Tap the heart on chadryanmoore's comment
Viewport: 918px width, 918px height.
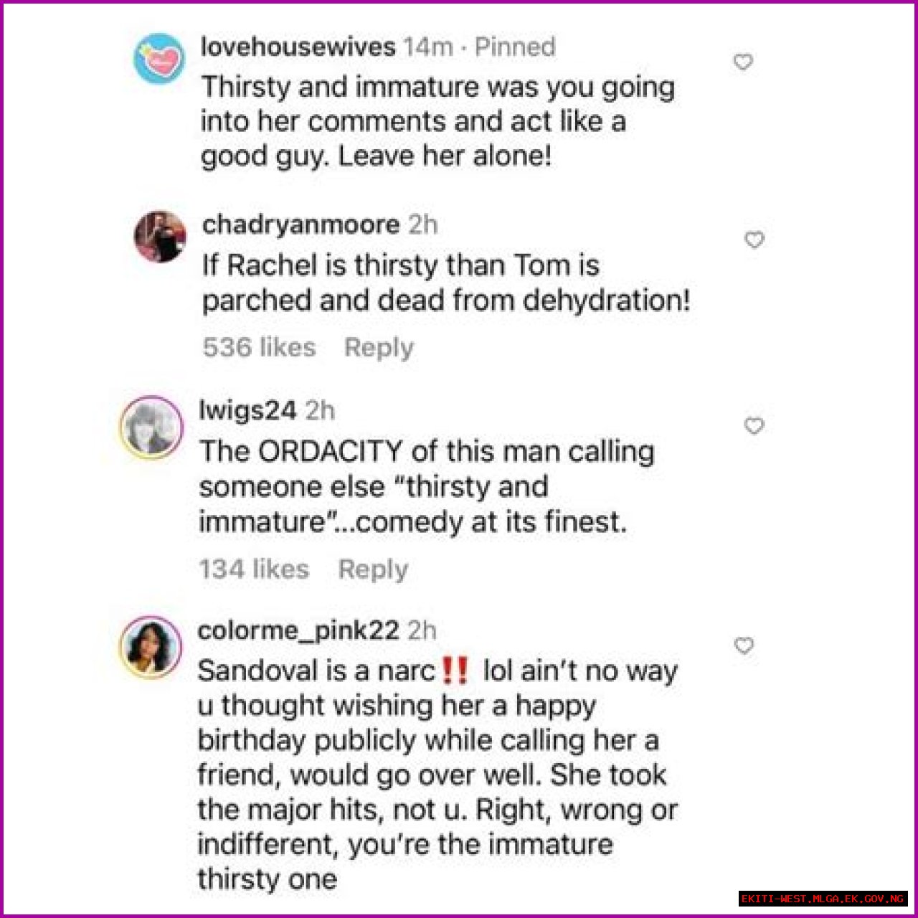pyautogui.click(x=754, y=240)
